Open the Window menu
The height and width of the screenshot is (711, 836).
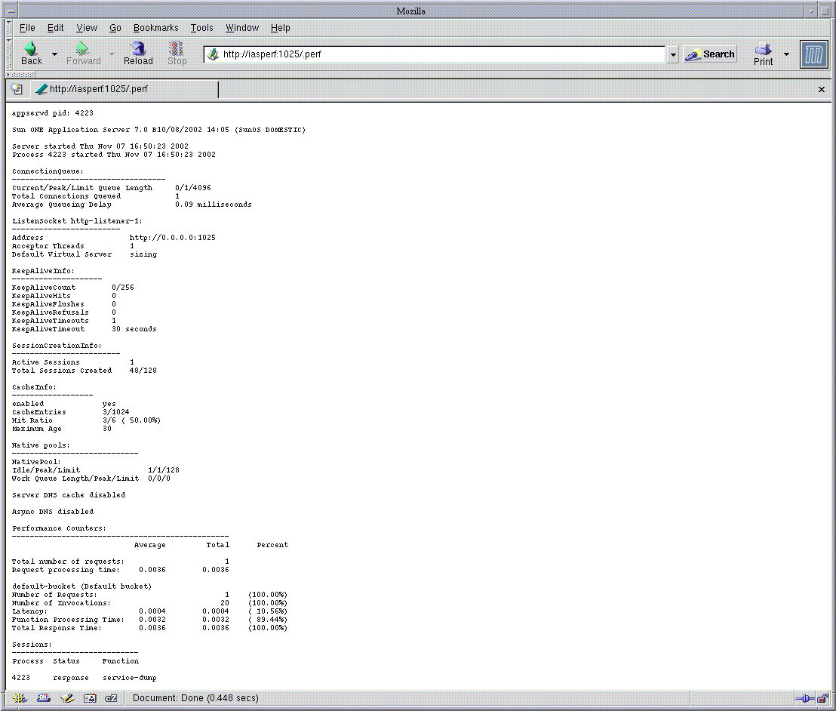click(242, 28)
